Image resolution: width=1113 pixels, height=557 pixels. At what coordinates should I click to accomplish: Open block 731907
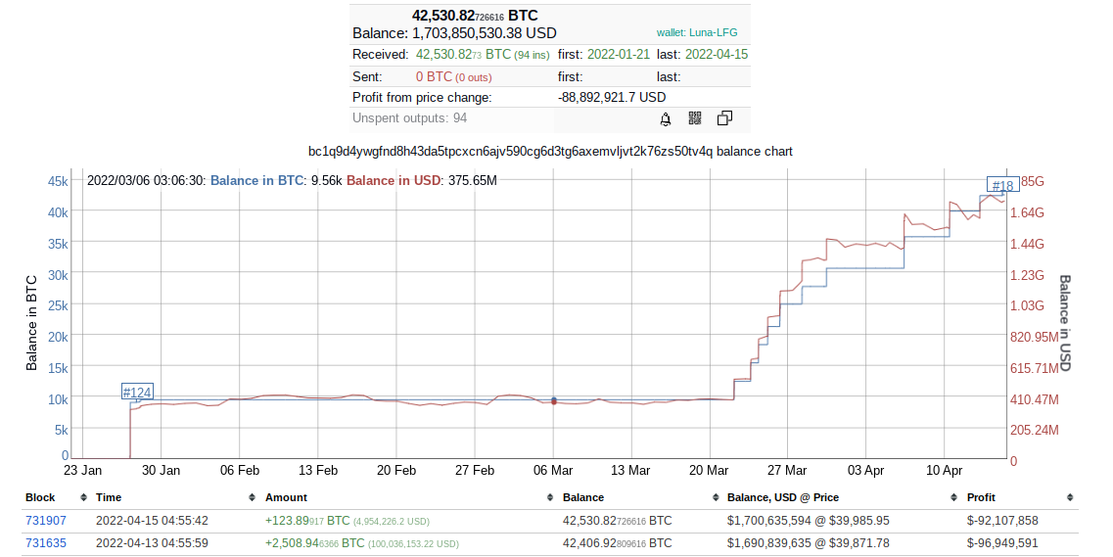[46, 521]
